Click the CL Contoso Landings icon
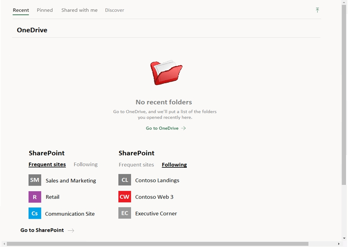Screen dimensions: 348x247 (x=125, y=180)
